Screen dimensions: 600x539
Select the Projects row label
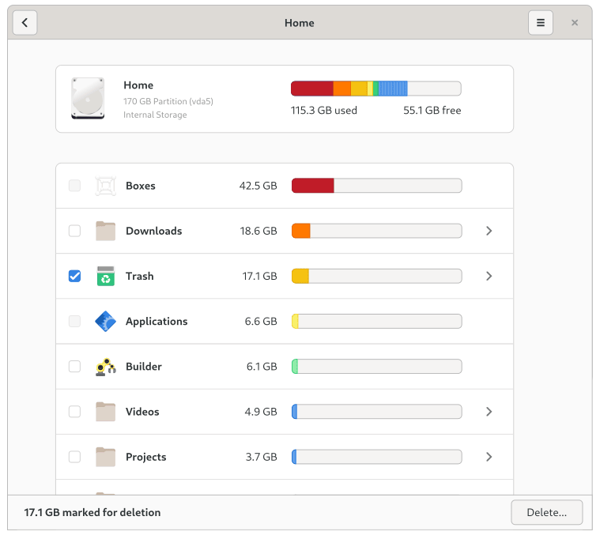coord(146,457)
